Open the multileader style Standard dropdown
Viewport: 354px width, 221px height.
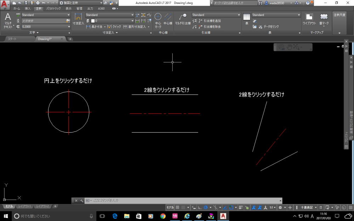[216, 15]
